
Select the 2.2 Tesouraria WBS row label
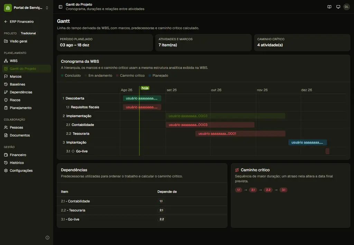78,133
